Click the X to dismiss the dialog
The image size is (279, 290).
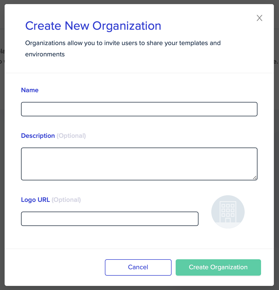point(259,18)
